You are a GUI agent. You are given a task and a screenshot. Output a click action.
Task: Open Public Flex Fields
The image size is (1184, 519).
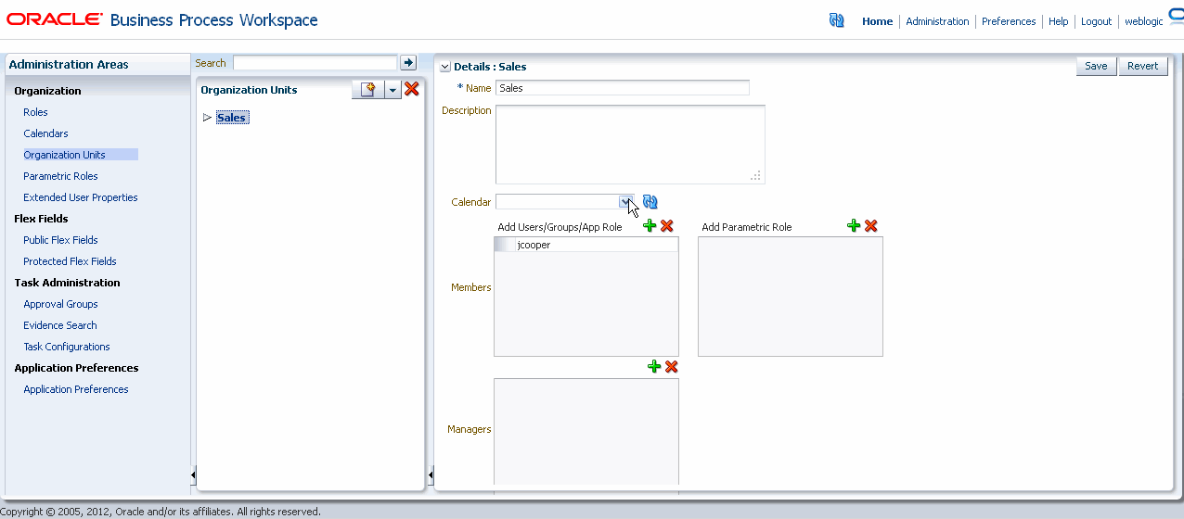coord(60,240)
